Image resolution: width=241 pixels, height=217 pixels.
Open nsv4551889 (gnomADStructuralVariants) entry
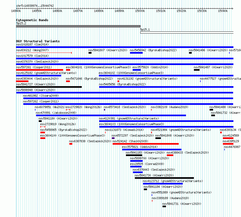click(x=181, y=193)
